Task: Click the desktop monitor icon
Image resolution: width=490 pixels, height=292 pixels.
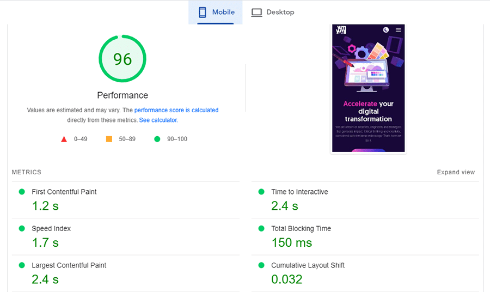Action: (x=256, y=13)
